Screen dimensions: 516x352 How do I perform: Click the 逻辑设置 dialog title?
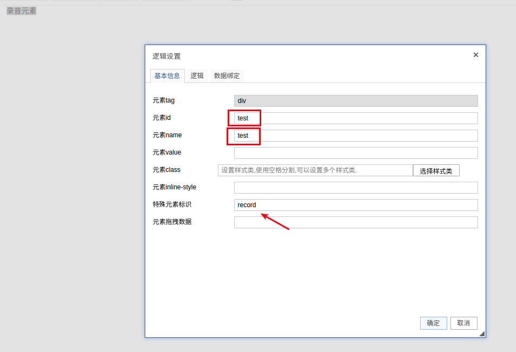click(166, 56)
